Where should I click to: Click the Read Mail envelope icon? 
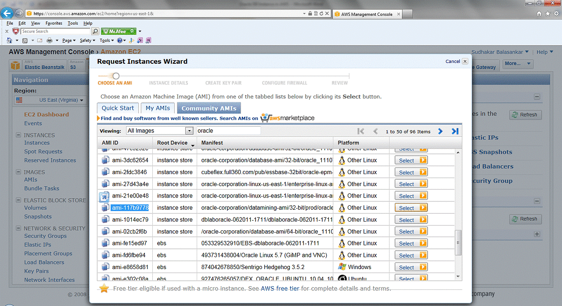(40, 40)
